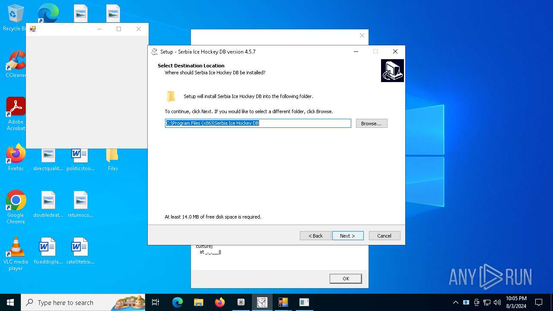Maximize the blank gray window
Viewport: 553px width, 311px height.
[x=119, y=29]
